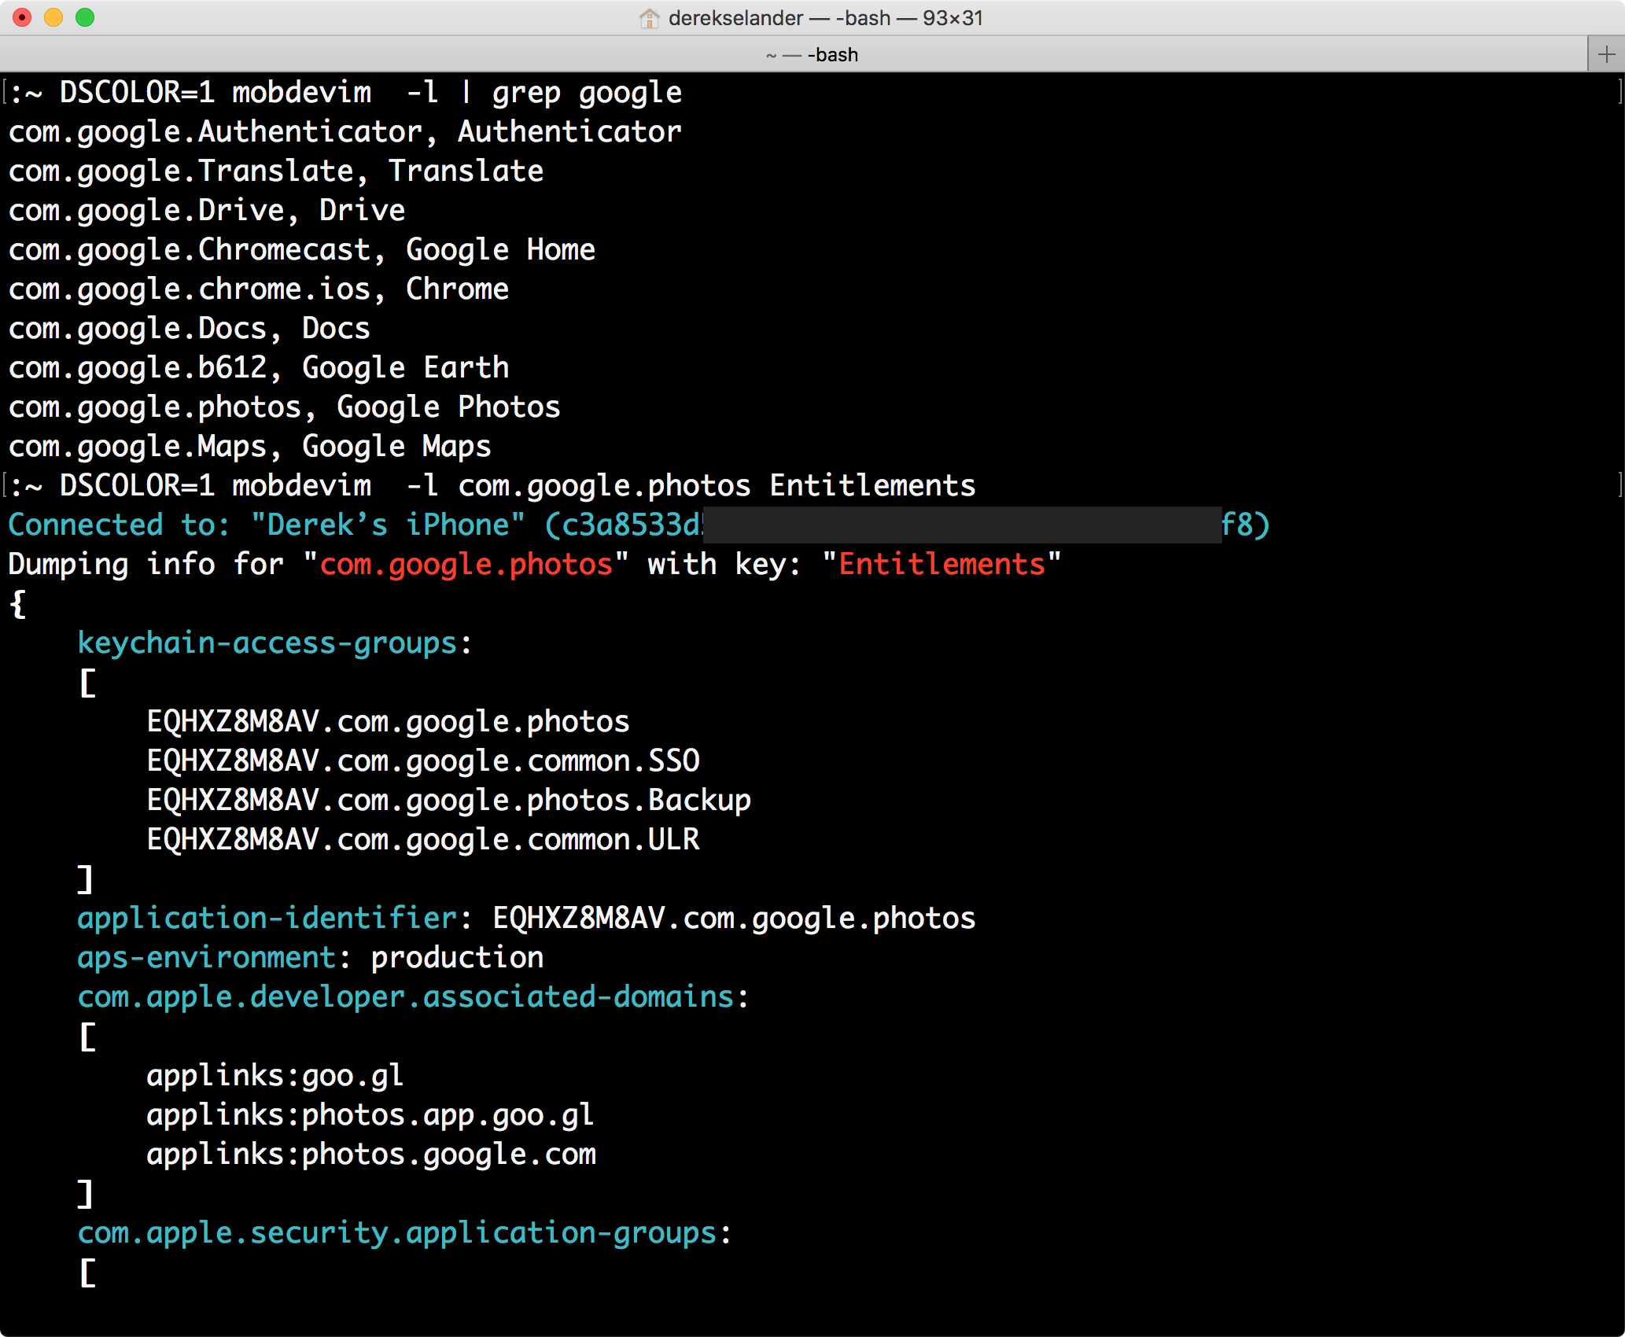The height and width of the screenshot is (1337, 1625).
Task: Click "com.apple.security.application-groups:" key
Action: (404, 1232)
